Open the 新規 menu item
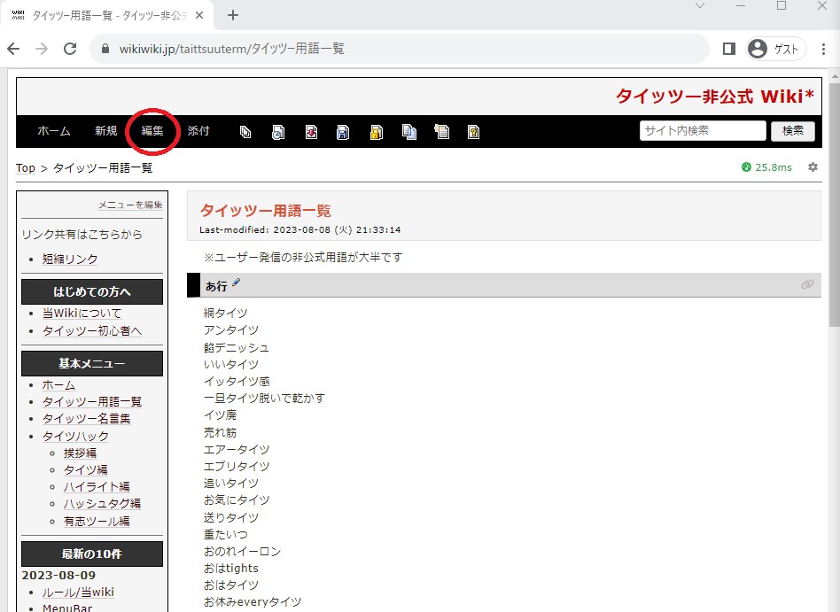 pyautogui.click(x=106, y=131)
